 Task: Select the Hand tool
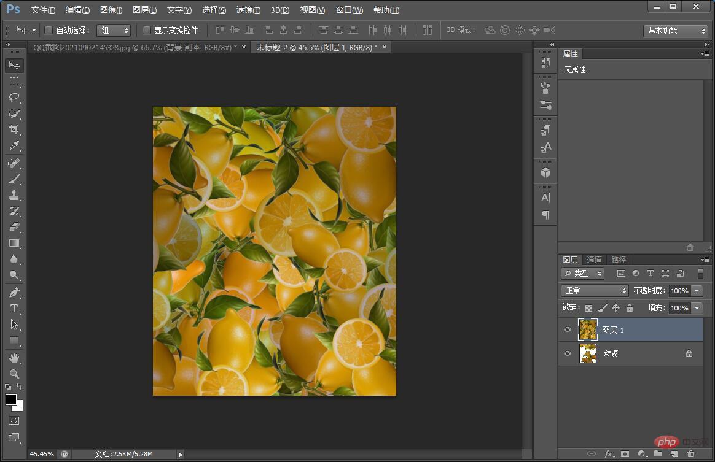point(14,358)
